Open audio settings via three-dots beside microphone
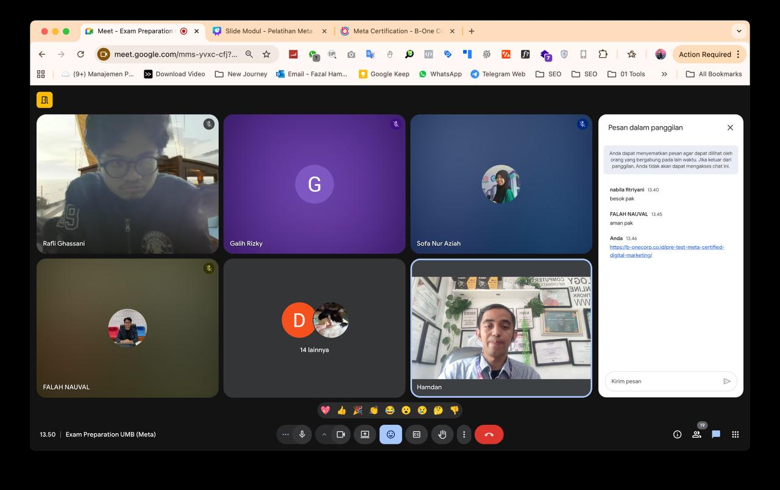This screenshot has height=490, width=780. click(x=285, y=435)
